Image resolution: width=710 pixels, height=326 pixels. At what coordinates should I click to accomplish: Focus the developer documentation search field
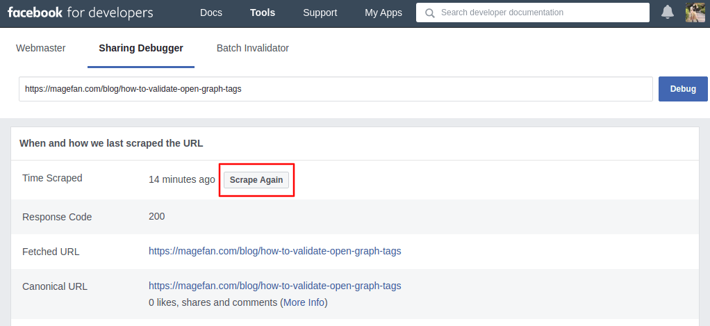[532, 13]
